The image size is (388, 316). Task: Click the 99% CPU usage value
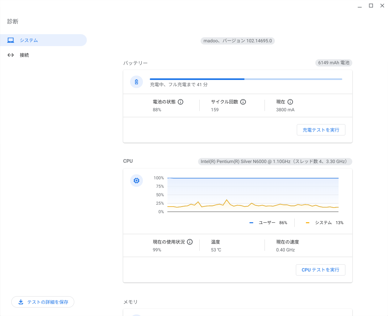(x=157, y=250)
